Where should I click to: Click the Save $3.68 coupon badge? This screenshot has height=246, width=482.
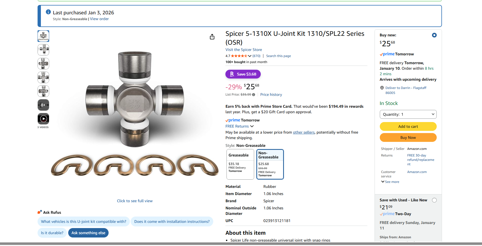(x=243, y=74)
